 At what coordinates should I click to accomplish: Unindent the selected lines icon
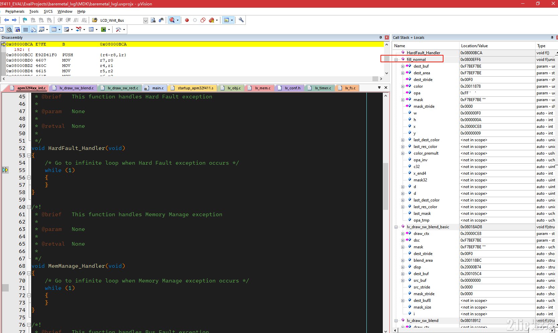click(x=68, y=20)
